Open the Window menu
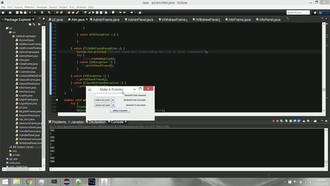 tap(81, 7)
